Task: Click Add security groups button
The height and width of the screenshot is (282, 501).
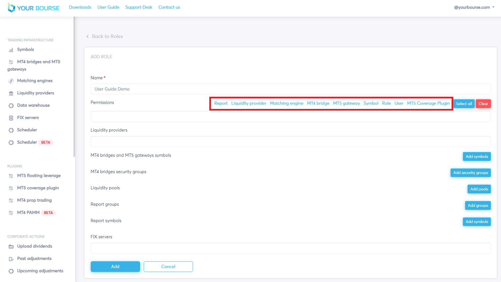Action: coord(470,173)
